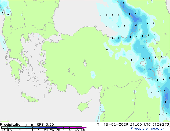Pick the 45–50 mm legend swatch
Image resolution: width=170 pixels, height=131 pixels.
[79, 128]
